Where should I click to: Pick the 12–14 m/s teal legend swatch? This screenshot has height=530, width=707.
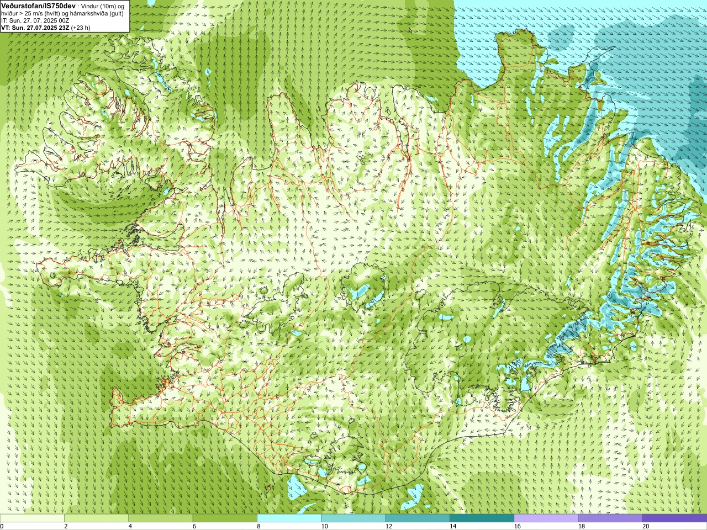point(418,518)
